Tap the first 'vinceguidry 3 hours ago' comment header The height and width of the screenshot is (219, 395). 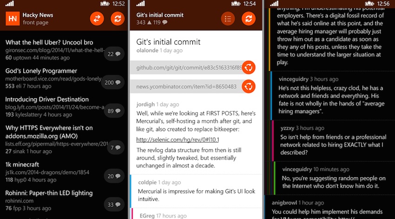click(309, 79)
